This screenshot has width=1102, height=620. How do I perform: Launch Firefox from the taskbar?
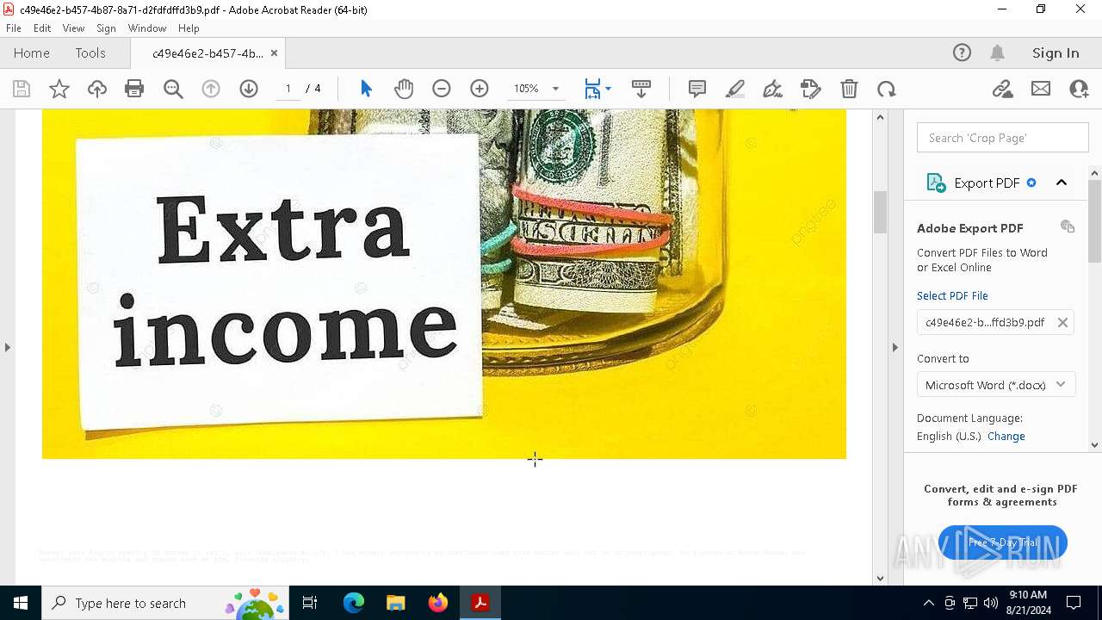pyautogui.click(x=438, y=603)
